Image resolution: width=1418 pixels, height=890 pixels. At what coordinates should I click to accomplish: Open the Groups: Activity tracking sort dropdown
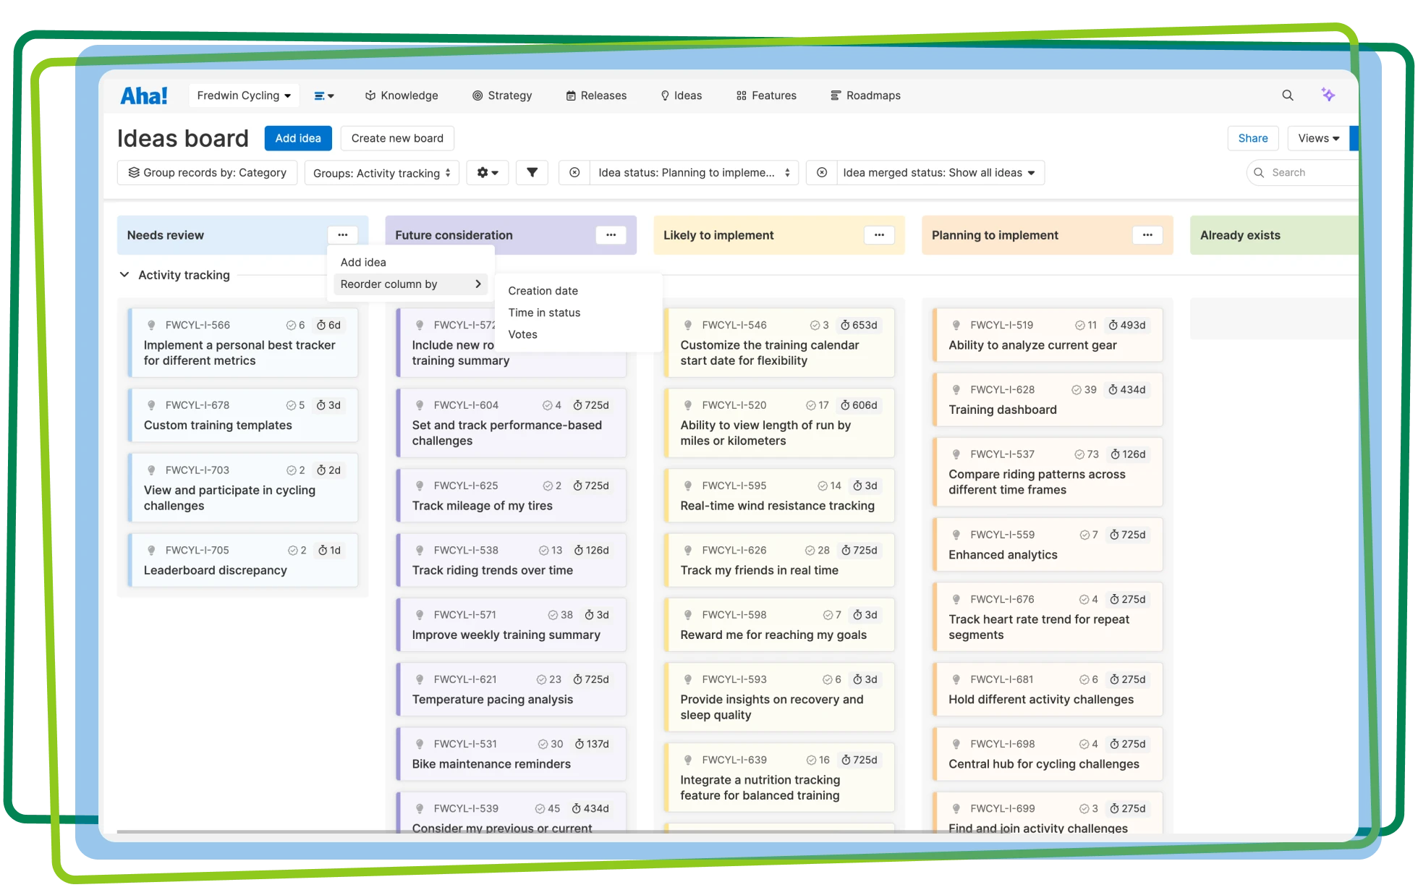[x=381, y=172]
